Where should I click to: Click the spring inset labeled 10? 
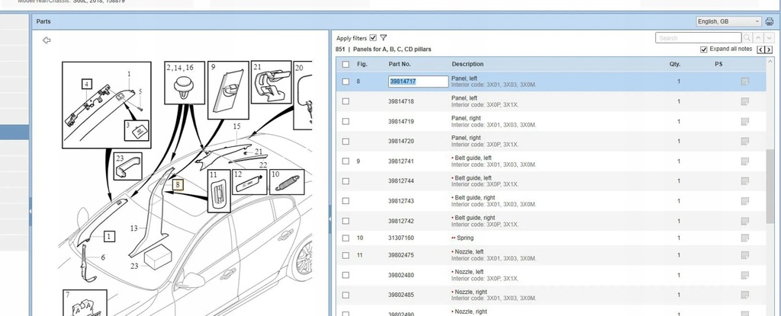click(287, 182)
